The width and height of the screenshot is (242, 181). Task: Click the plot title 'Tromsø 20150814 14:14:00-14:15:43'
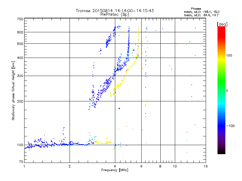(x=115, y=11)
